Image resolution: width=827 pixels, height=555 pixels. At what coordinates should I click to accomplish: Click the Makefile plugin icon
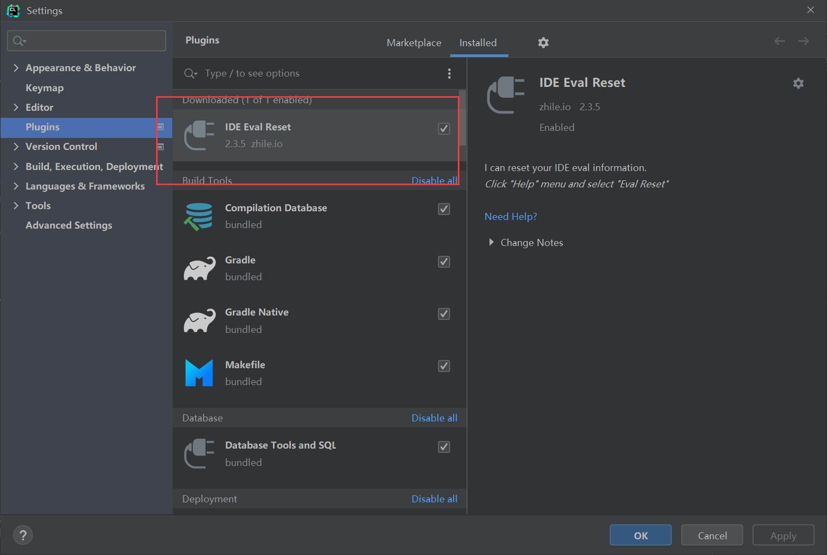(x=199, y=373)
